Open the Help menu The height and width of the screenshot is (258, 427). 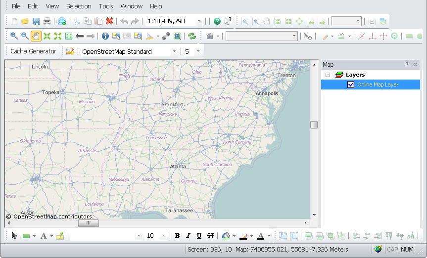156,6
